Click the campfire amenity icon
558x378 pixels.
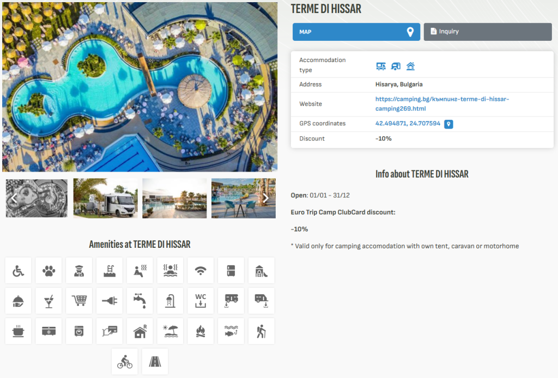(x=201, y=331)
